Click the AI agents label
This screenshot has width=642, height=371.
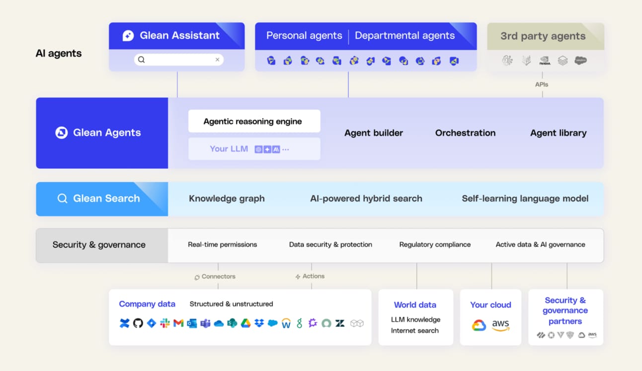tap(59, 54)
